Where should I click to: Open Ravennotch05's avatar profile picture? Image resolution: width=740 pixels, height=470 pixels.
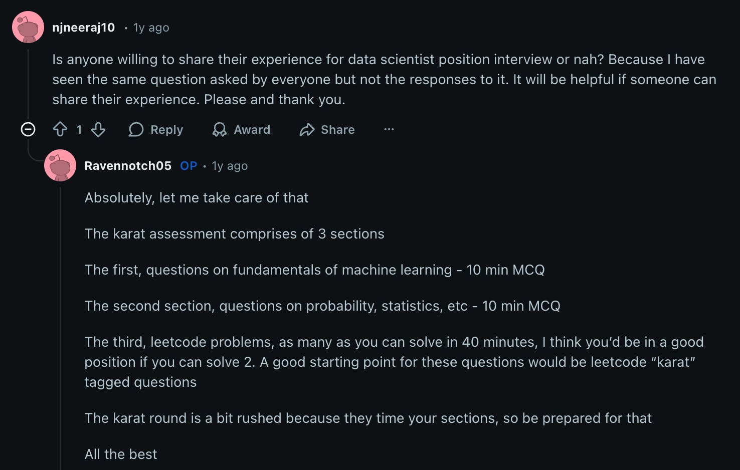coord(60,165)
